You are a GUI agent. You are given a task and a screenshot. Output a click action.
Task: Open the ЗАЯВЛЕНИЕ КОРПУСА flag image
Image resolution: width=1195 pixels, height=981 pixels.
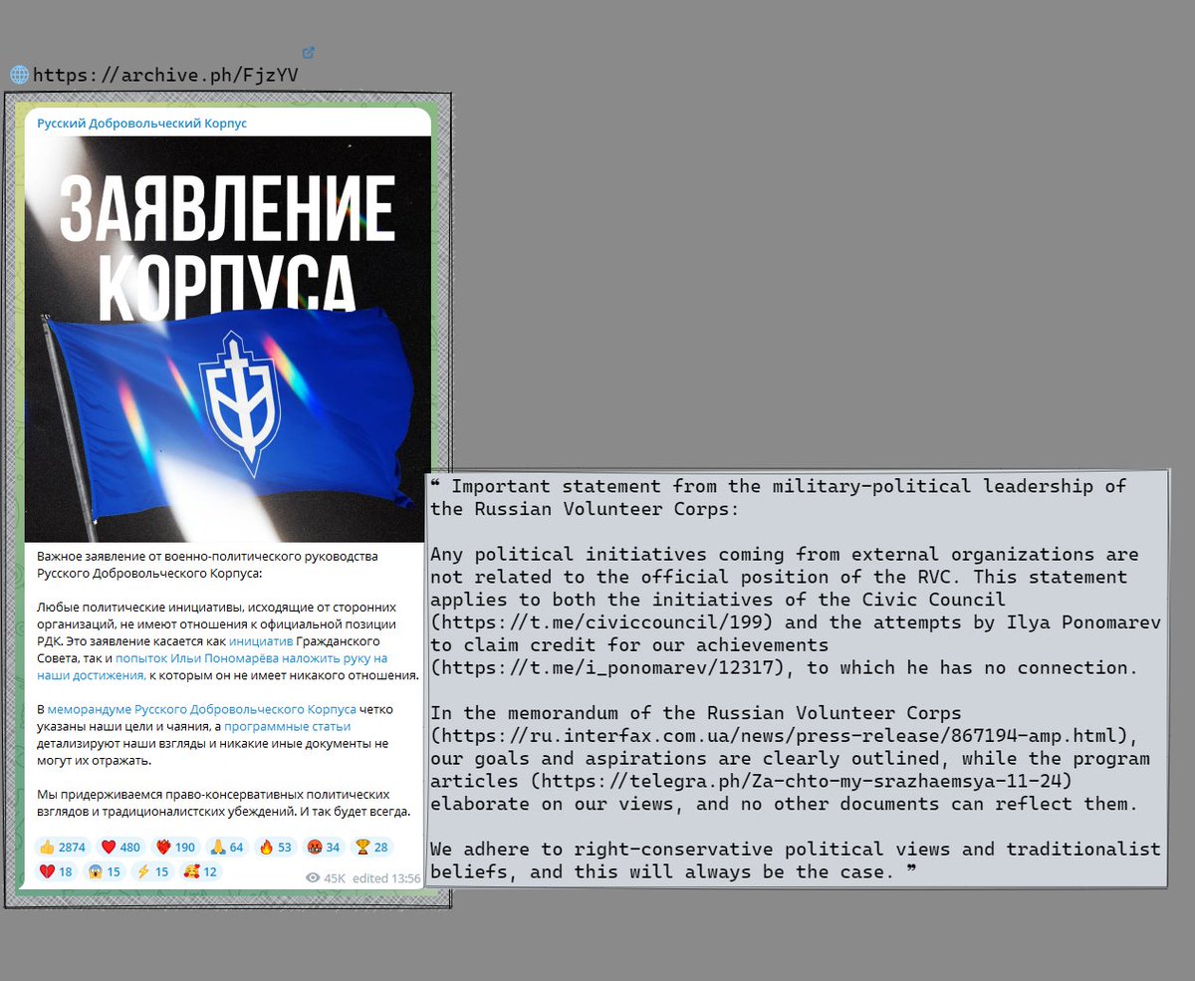click(228, 339)
